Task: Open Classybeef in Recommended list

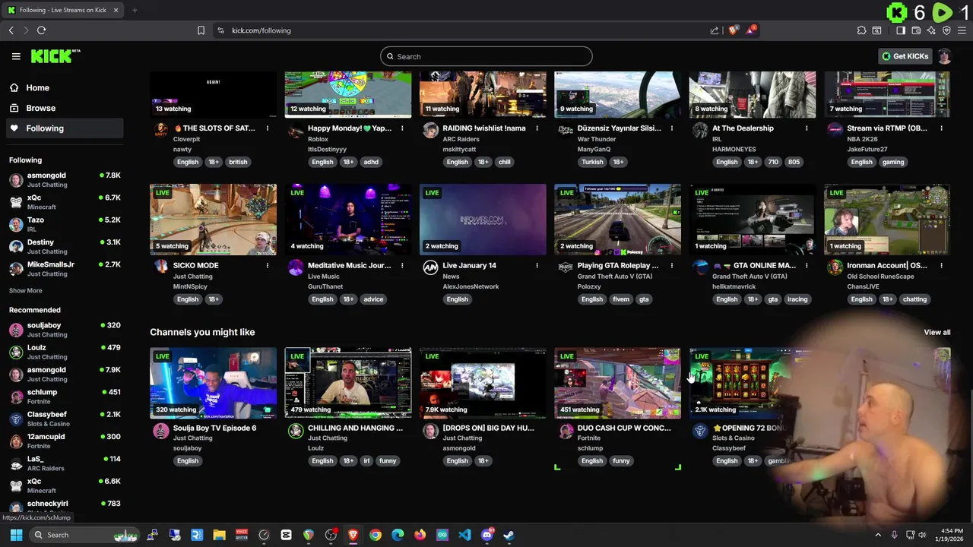Action: (x=65, y=419)
